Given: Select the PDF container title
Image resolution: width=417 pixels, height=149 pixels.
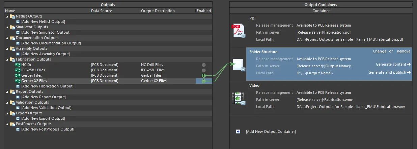Looking at the screenshot, I should pos(253,18).
